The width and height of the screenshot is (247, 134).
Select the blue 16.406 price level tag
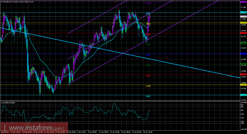click(x=244, y=54)
